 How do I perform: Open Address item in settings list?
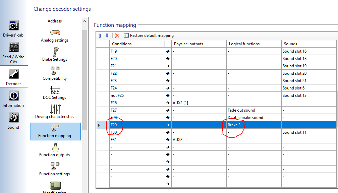tap(55, 21)
